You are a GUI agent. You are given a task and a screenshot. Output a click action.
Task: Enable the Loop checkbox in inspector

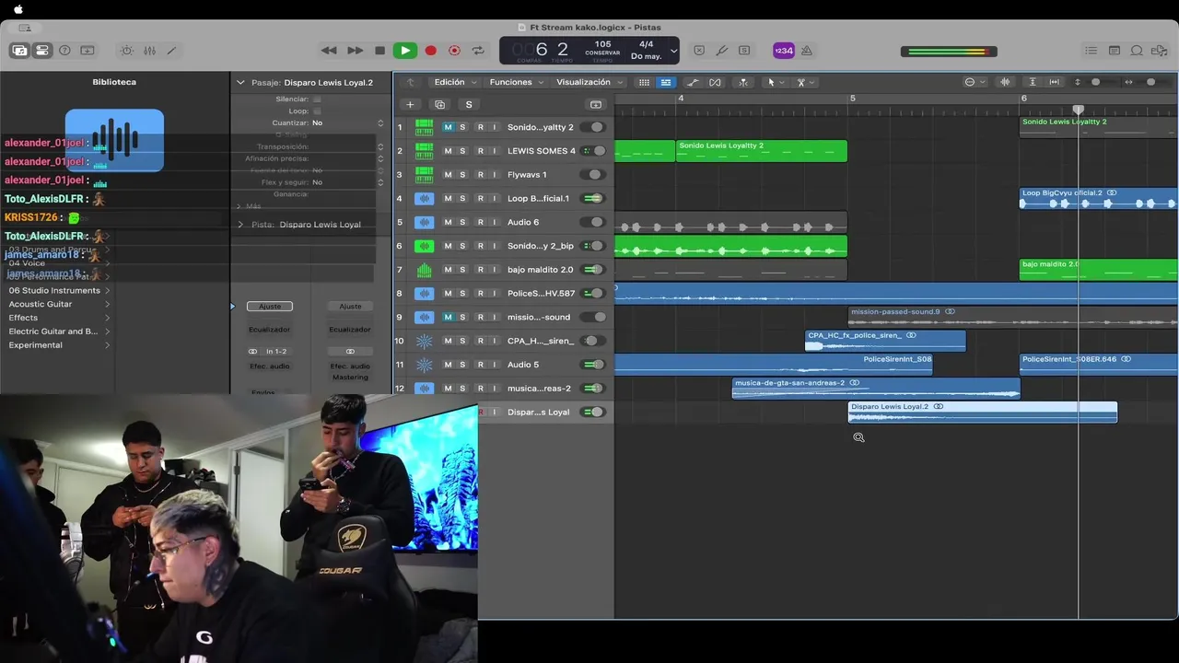[x=317, y=110]
